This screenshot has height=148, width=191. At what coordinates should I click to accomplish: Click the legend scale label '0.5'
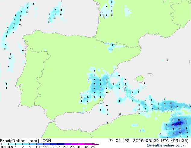(10, 147)
